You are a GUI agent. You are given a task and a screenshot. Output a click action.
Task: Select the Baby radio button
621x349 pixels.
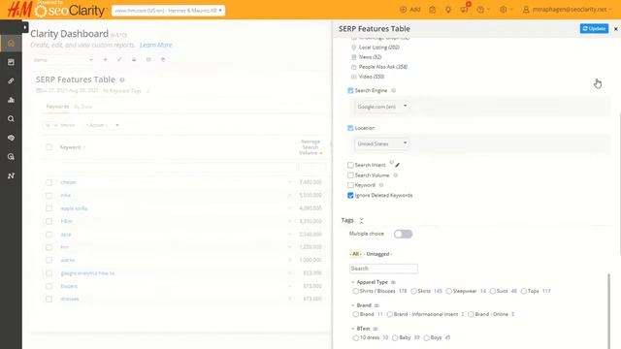coord(395,338)
